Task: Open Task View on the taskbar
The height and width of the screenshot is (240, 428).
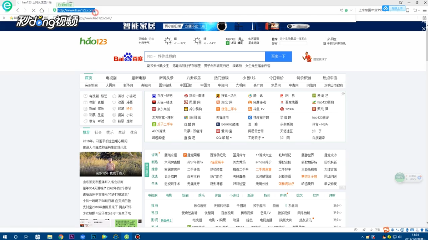Action: pos(26,237)
